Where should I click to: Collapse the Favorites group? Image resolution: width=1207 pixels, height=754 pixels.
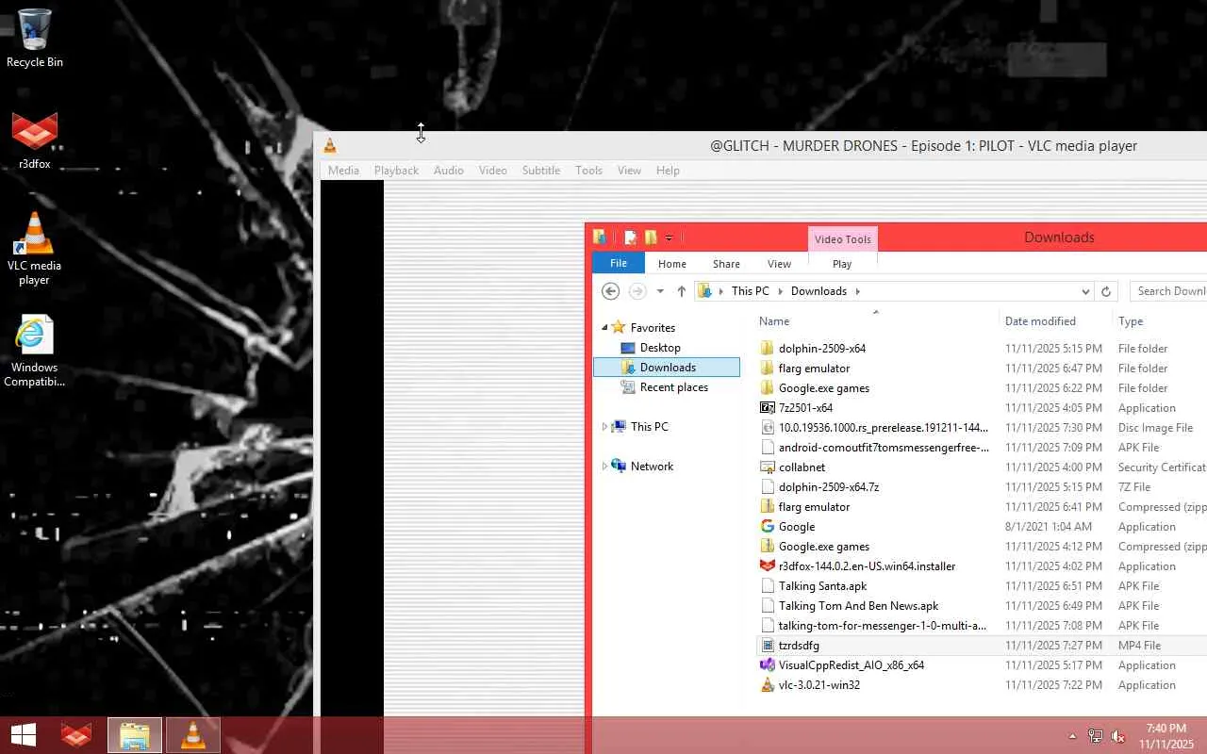click(x=605, y=328)
